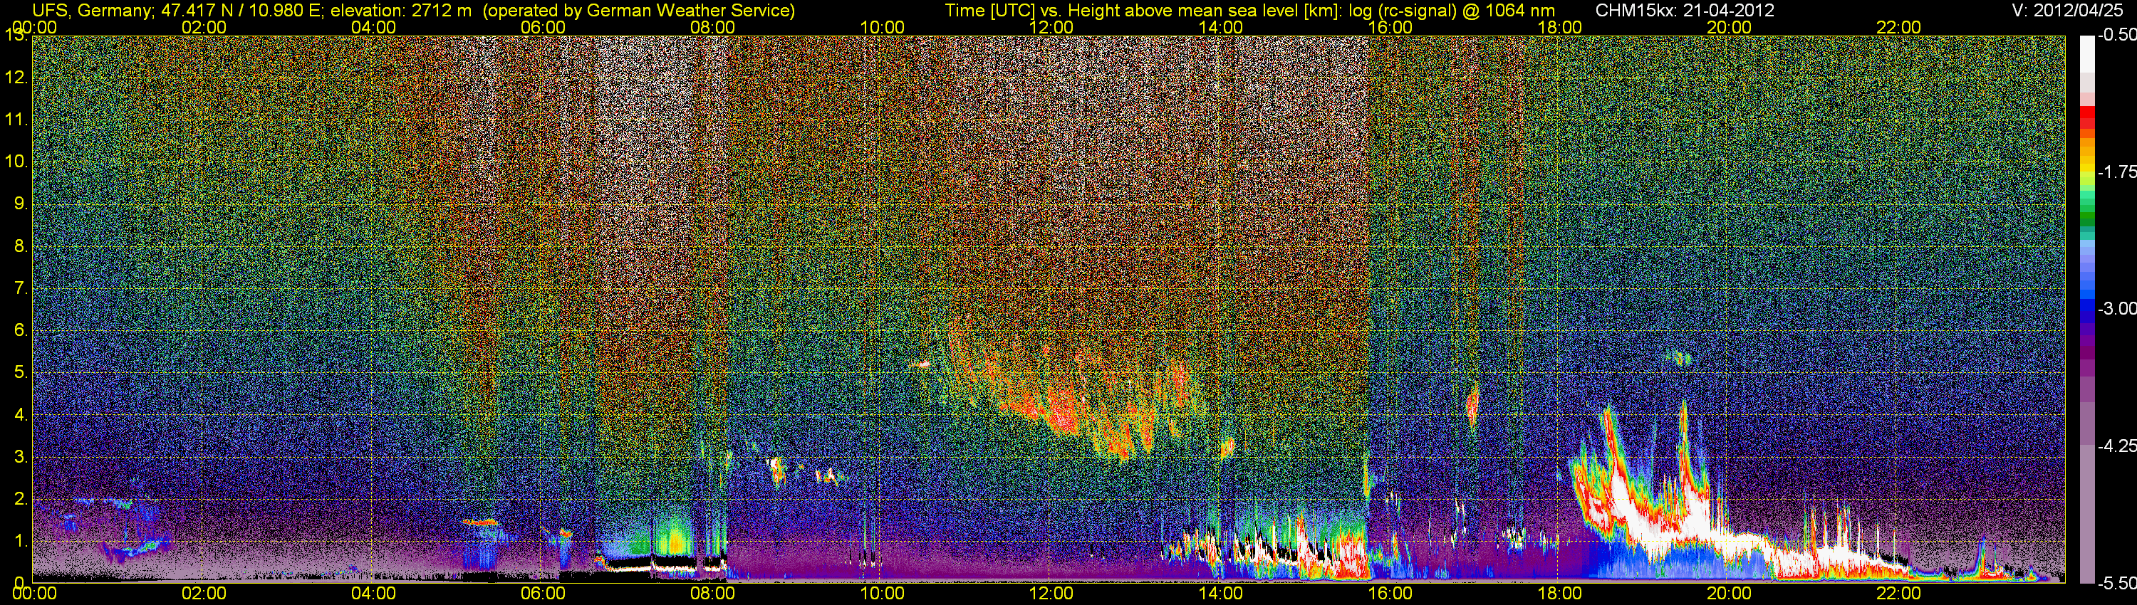Click the 16:00 label on the bottom time axis
The image size is (2137, 605).
point(1390,594)
